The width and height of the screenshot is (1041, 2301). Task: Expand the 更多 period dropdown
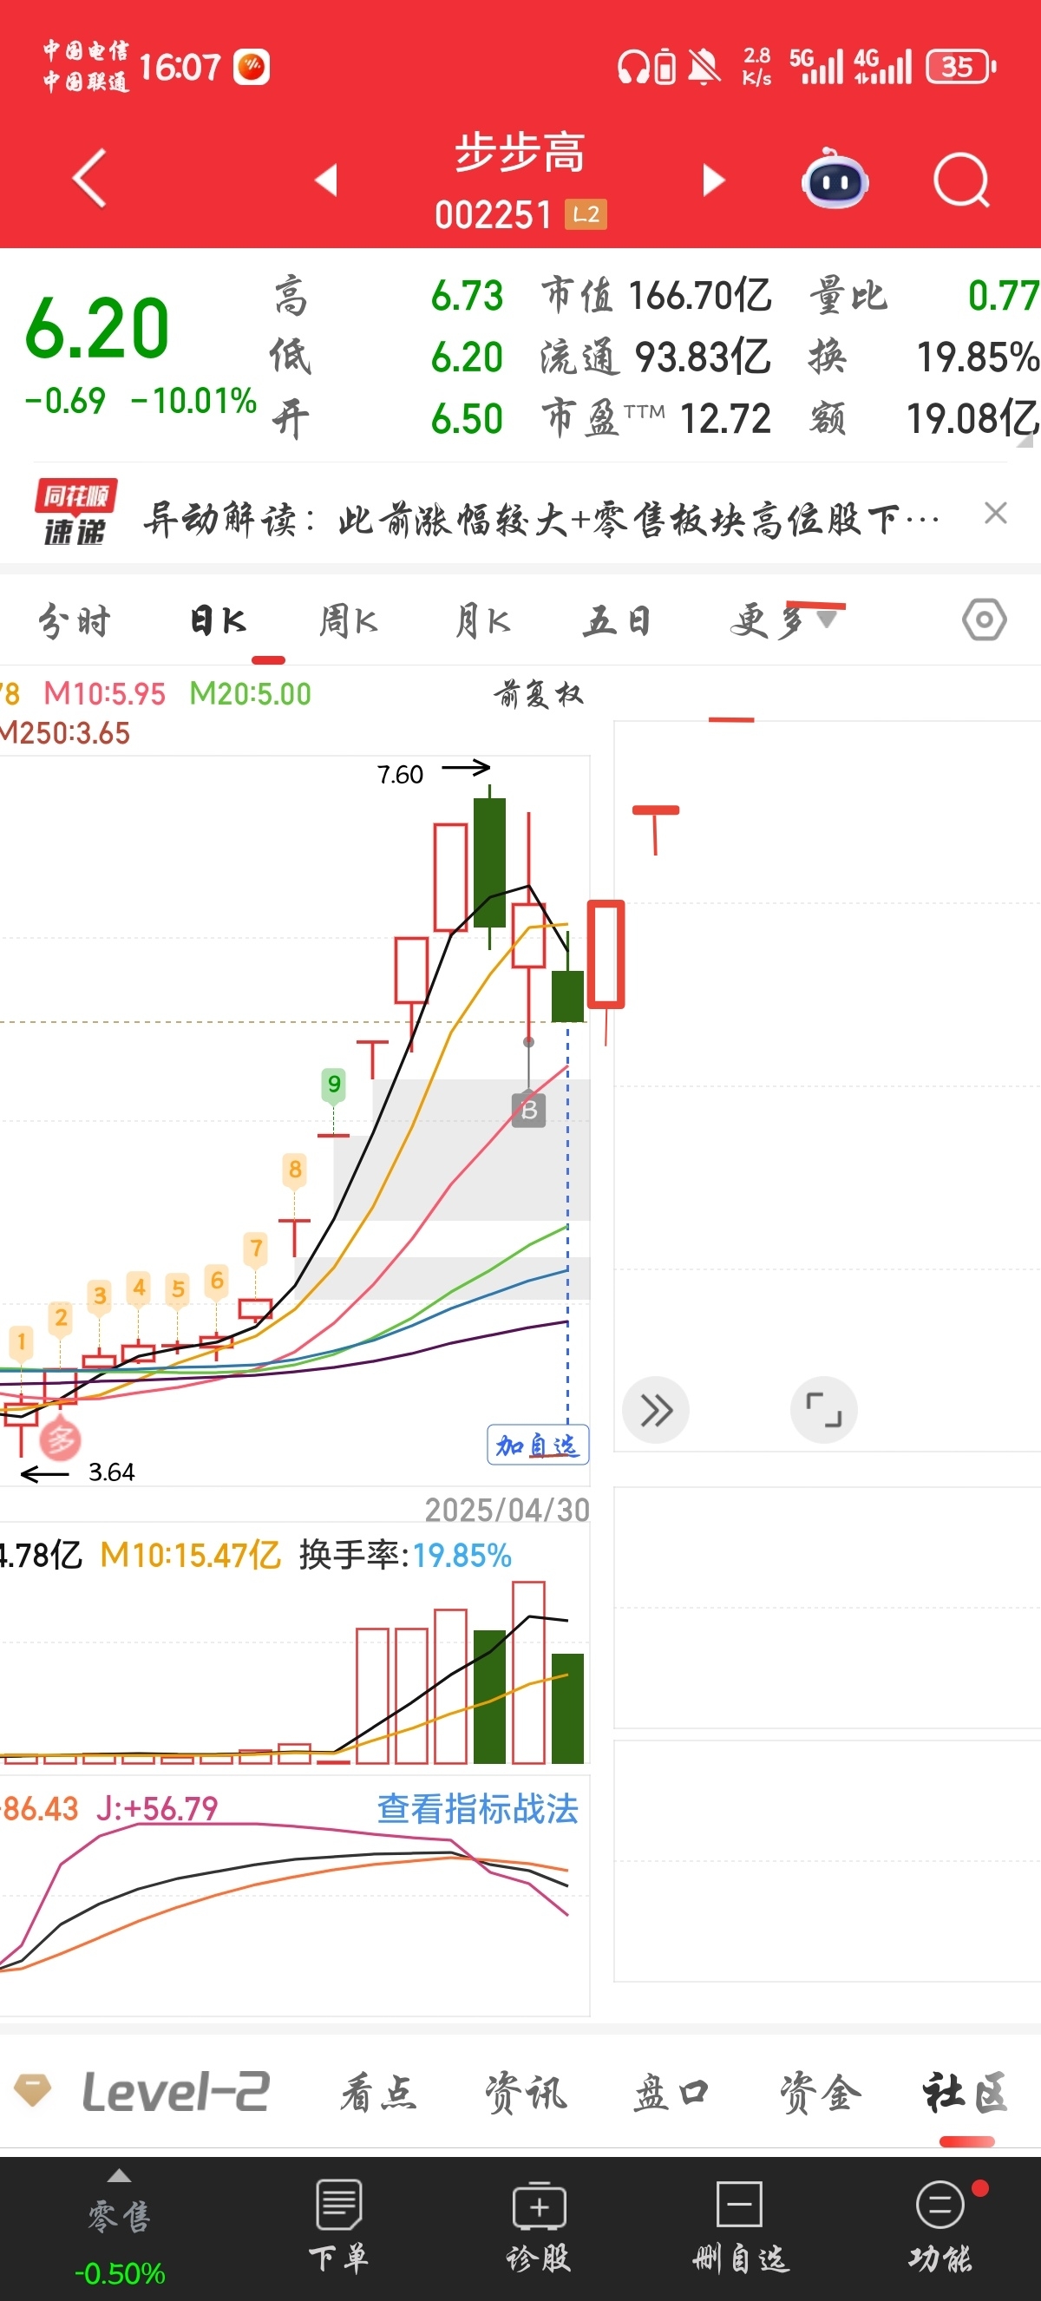pos(784,621)
